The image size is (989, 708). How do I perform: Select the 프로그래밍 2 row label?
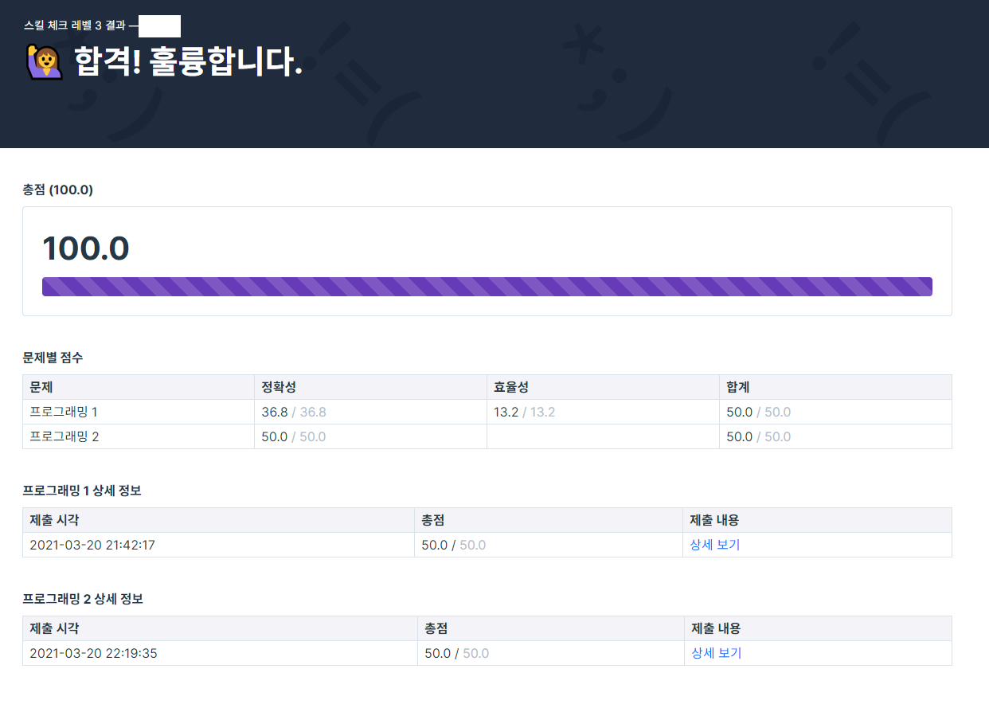click(64, 436)
